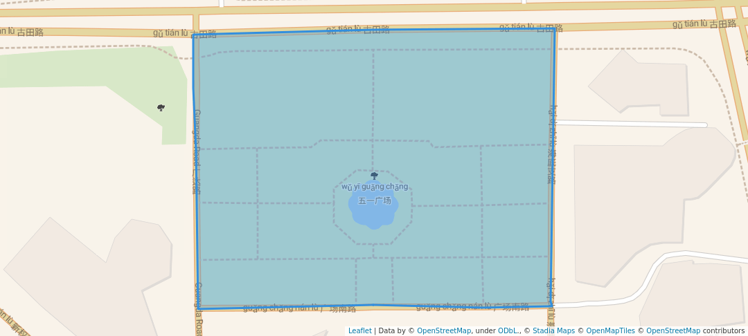748x336 pixels.
Task: Follow the ODbL license link
Action: (508, 330)
